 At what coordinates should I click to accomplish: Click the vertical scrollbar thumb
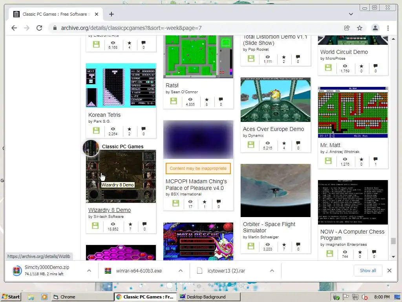click(x=393, y=241)
